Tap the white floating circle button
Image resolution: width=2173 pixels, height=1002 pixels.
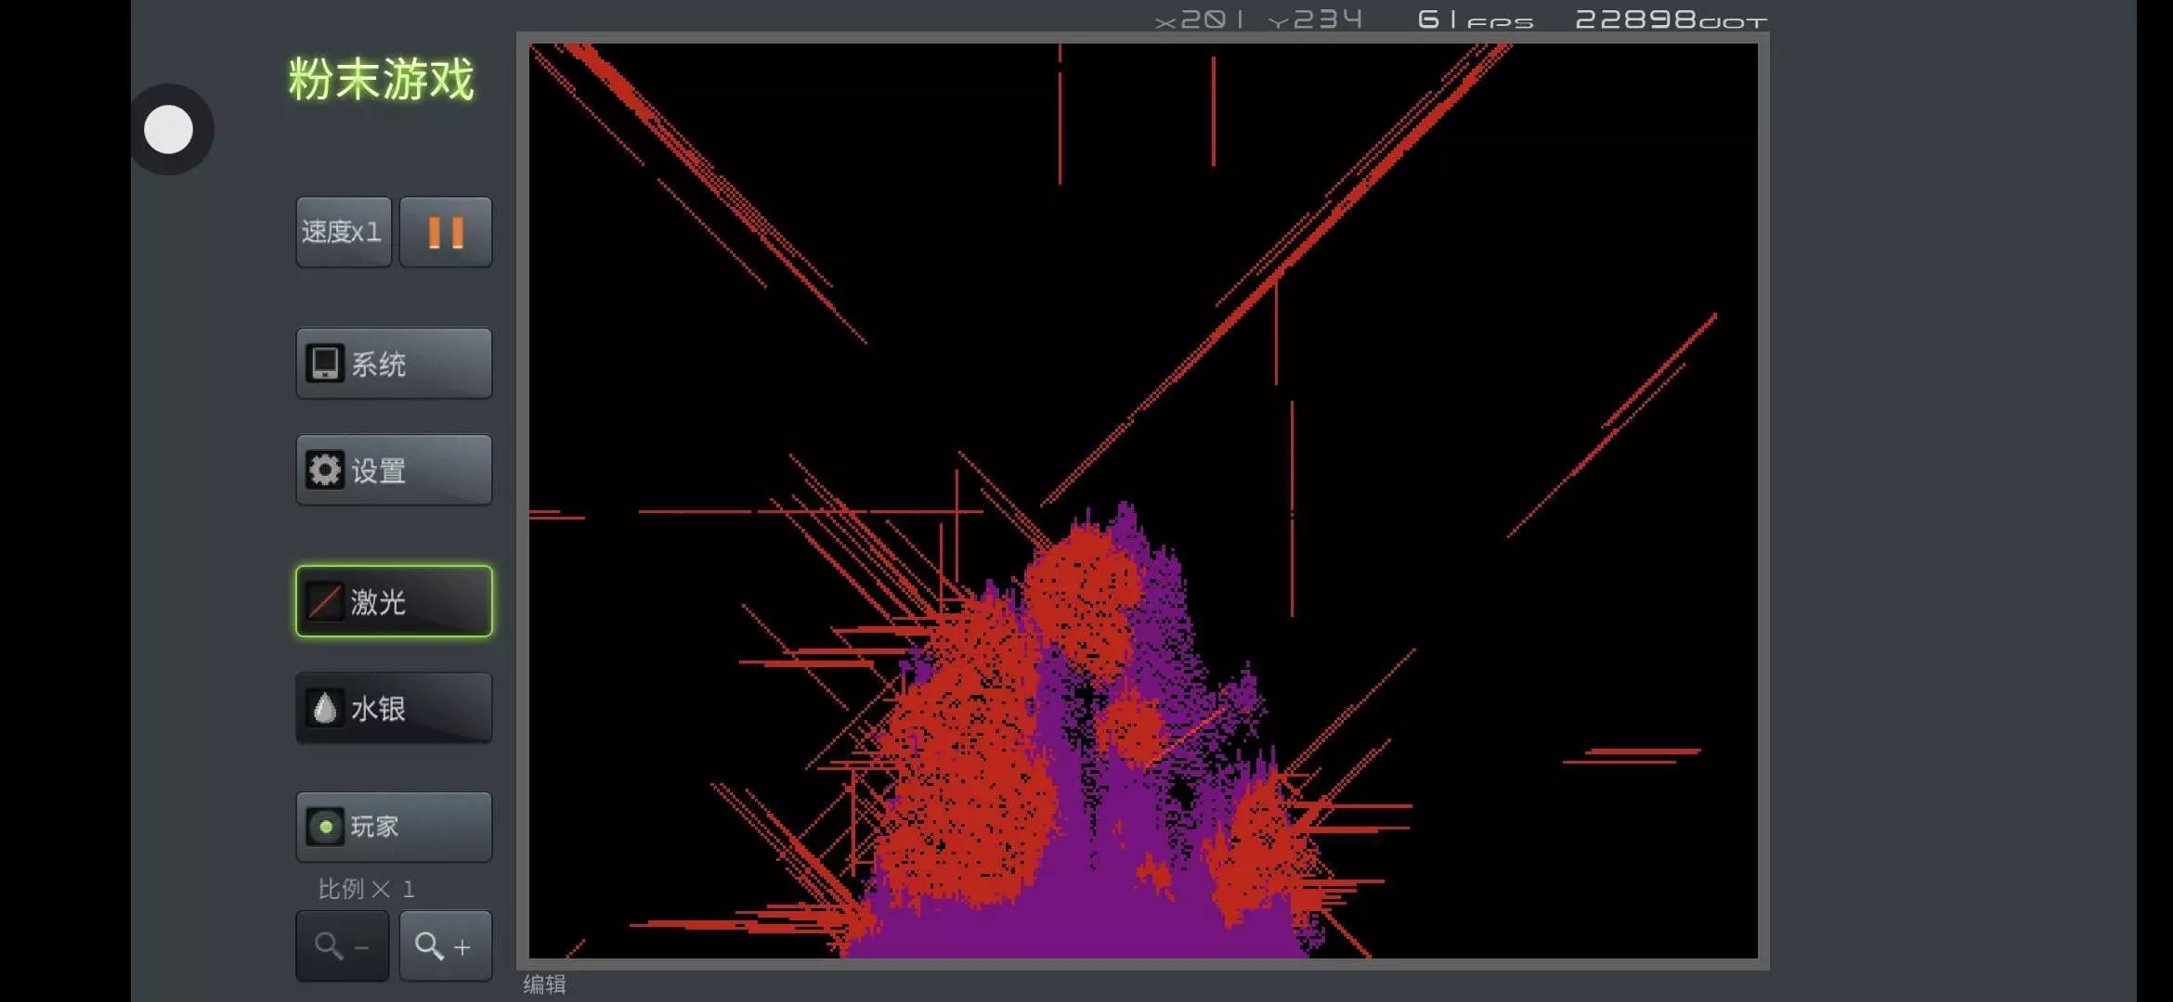point(169,130)
